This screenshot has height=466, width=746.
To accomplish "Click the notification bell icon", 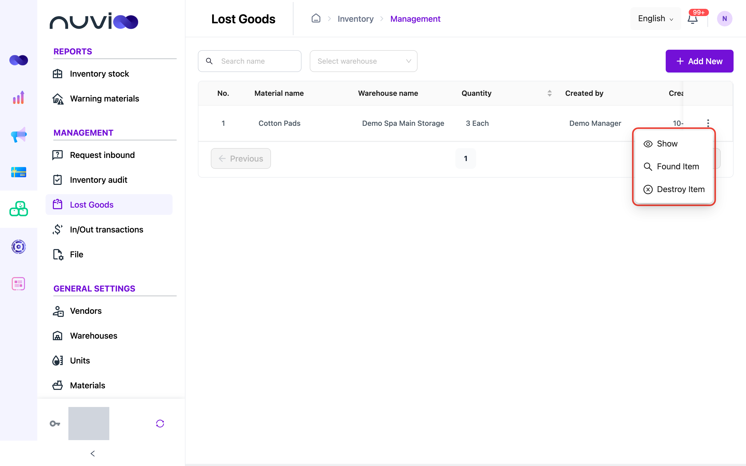I will (x=693, y=19).
